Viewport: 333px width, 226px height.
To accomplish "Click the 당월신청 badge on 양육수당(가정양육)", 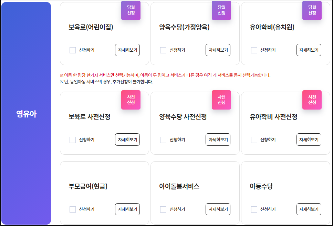I will coord(221,11).
